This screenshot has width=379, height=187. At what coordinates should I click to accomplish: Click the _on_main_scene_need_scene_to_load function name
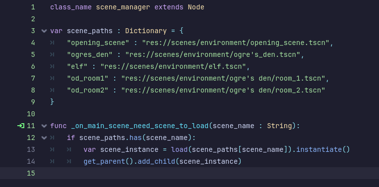(x=140, y=126)
